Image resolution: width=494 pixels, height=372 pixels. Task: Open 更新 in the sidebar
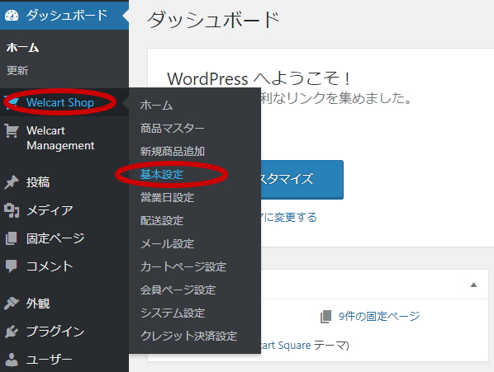coord(17,70)
